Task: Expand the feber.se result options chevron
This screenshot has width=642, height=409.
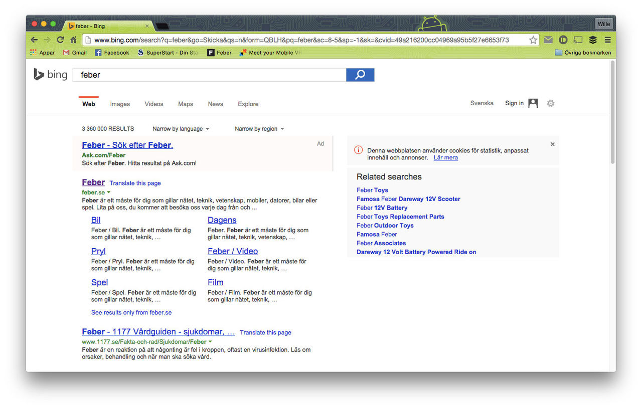Action: tap(109, 192)
